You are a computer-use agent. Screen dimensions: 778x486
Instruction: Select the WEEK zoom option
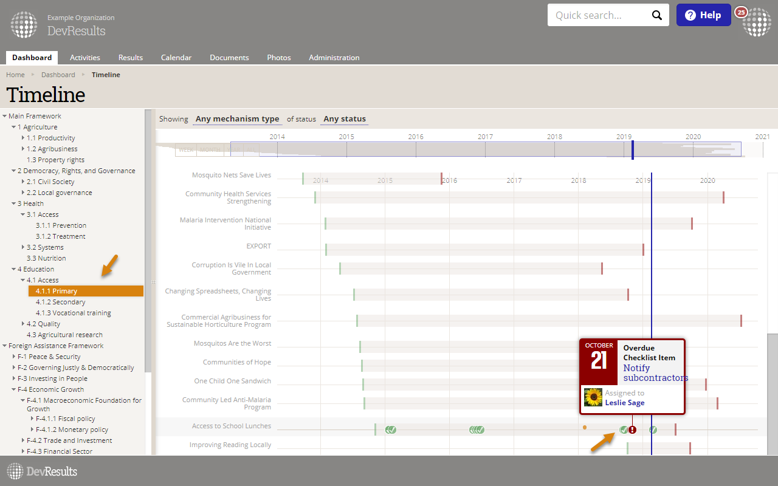tap(186, 149)
